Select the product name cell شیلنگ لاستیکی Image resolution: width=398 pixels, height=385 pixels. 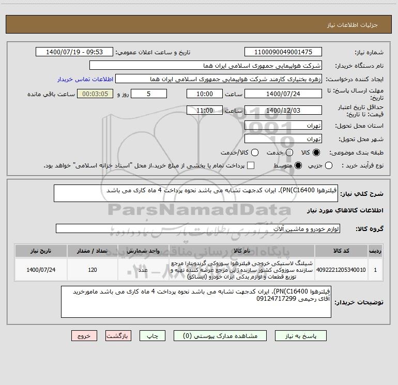242,270
